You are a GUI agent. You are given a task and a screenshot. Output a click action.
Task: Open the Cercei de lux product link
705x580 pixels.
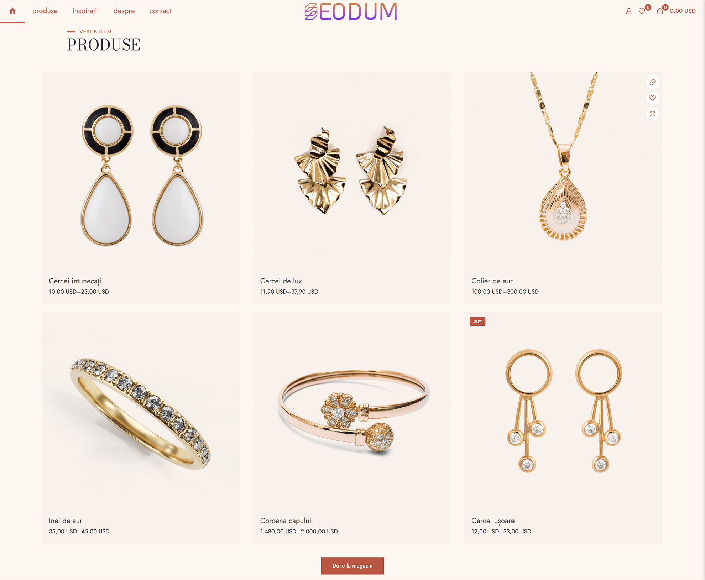[281, 281]
